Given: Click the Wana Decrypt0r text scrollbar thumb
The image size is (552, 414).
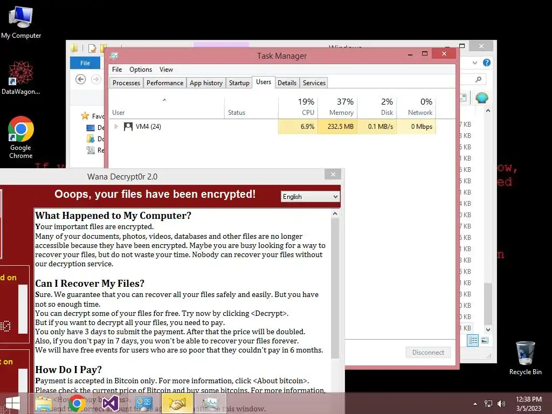Looking at the screenshot, I should (335, 289).
